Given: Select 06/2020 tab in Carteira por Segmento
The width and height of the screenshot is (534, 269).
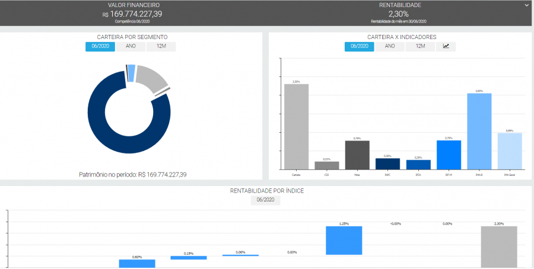Looking at the screenshot, I should 100,46.
